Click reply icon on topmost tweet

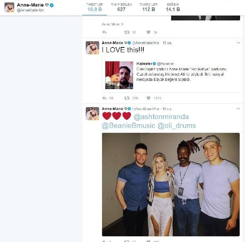click(x=105, y=32)
